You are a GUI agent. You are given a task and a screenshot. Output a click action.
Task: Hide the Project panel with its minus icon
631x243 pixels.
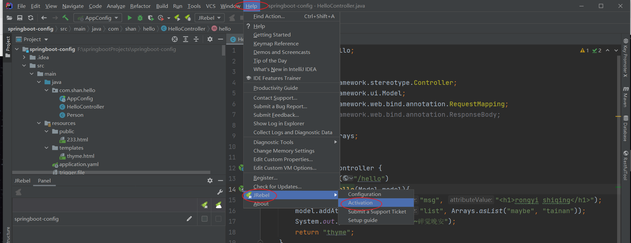pyautogui.click(x=221, y=39)
